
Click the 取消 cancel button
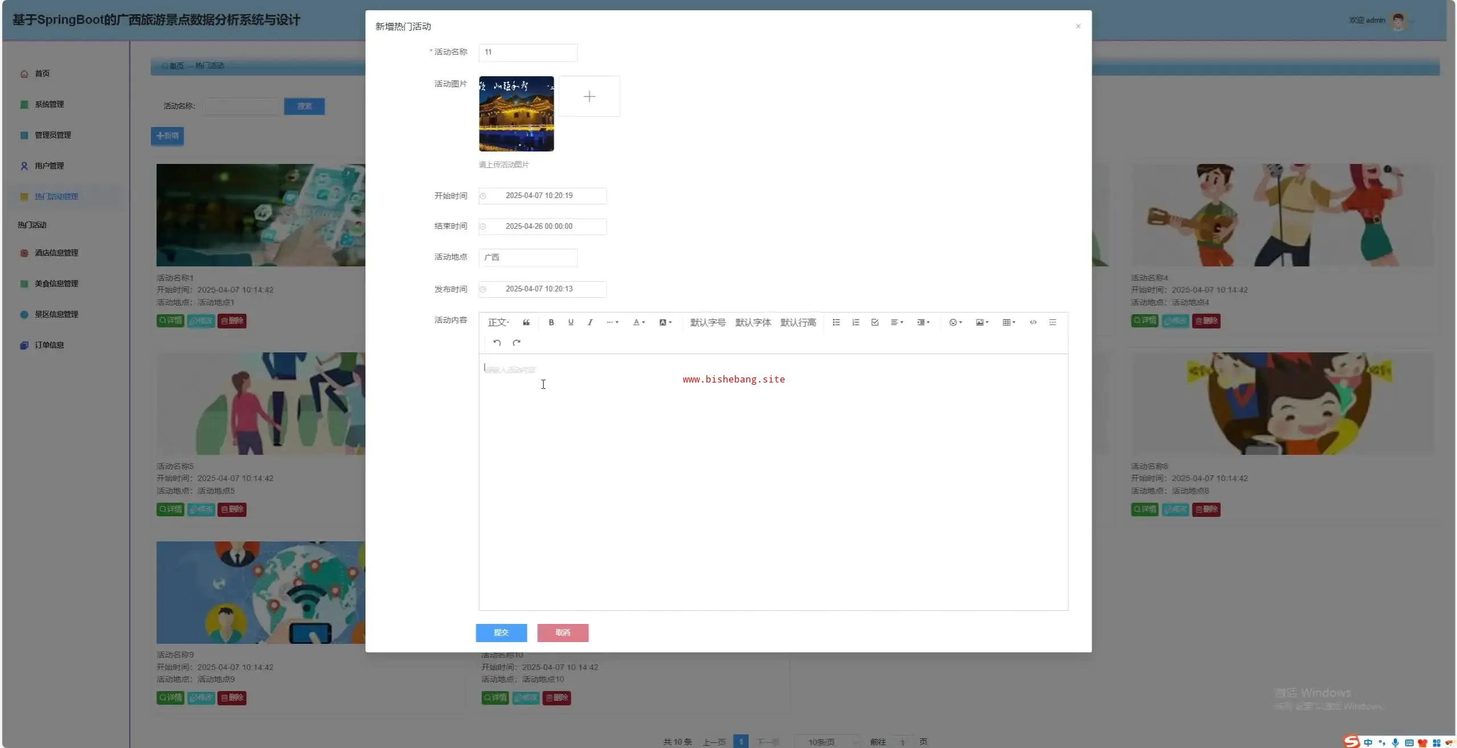tap(562, 632)
